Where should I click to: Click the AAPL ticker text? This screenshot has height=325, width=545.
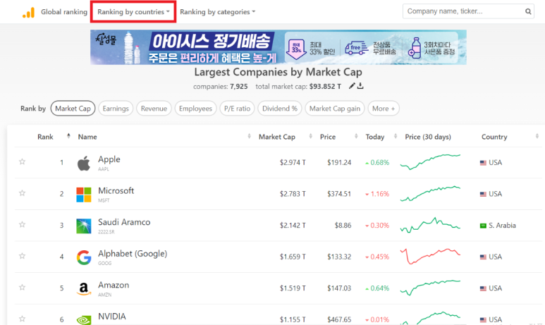pos(104,169)
